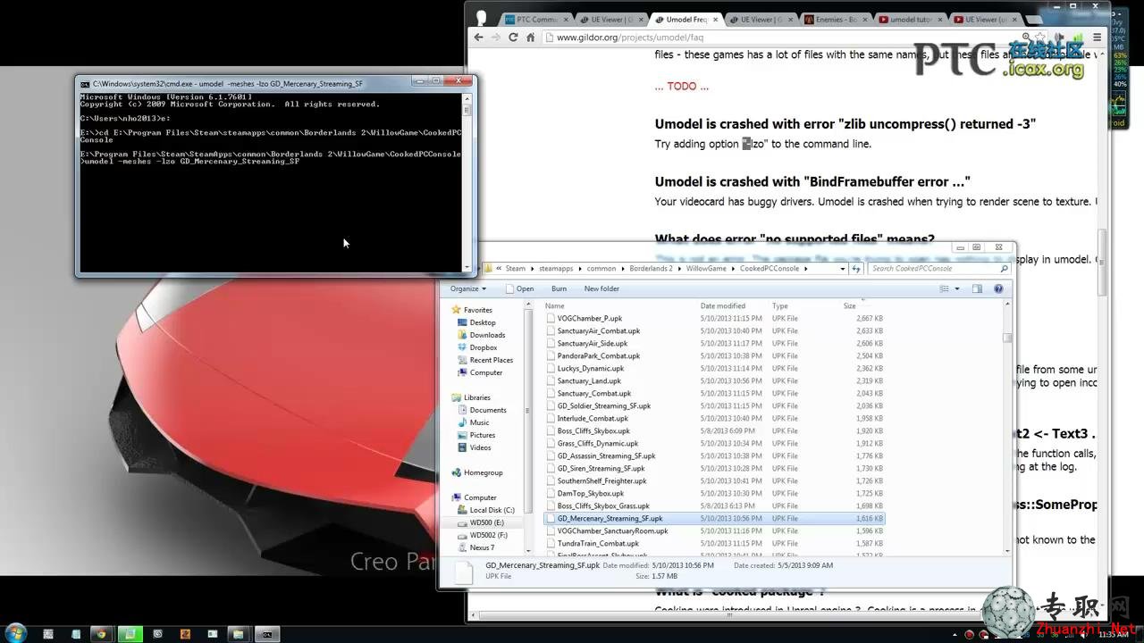The width and height of the screenshot is (1144, 643).
Task: Click the CookedPCConsole breadcrumb
Action: pyautogui.click(x=770, y=268)
